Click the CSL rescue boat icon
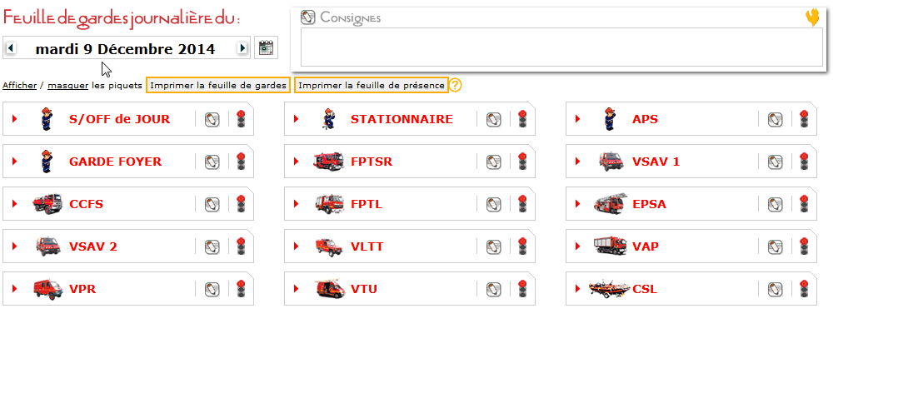The width and height of the screenshot is (918, 413). (610, 288)
